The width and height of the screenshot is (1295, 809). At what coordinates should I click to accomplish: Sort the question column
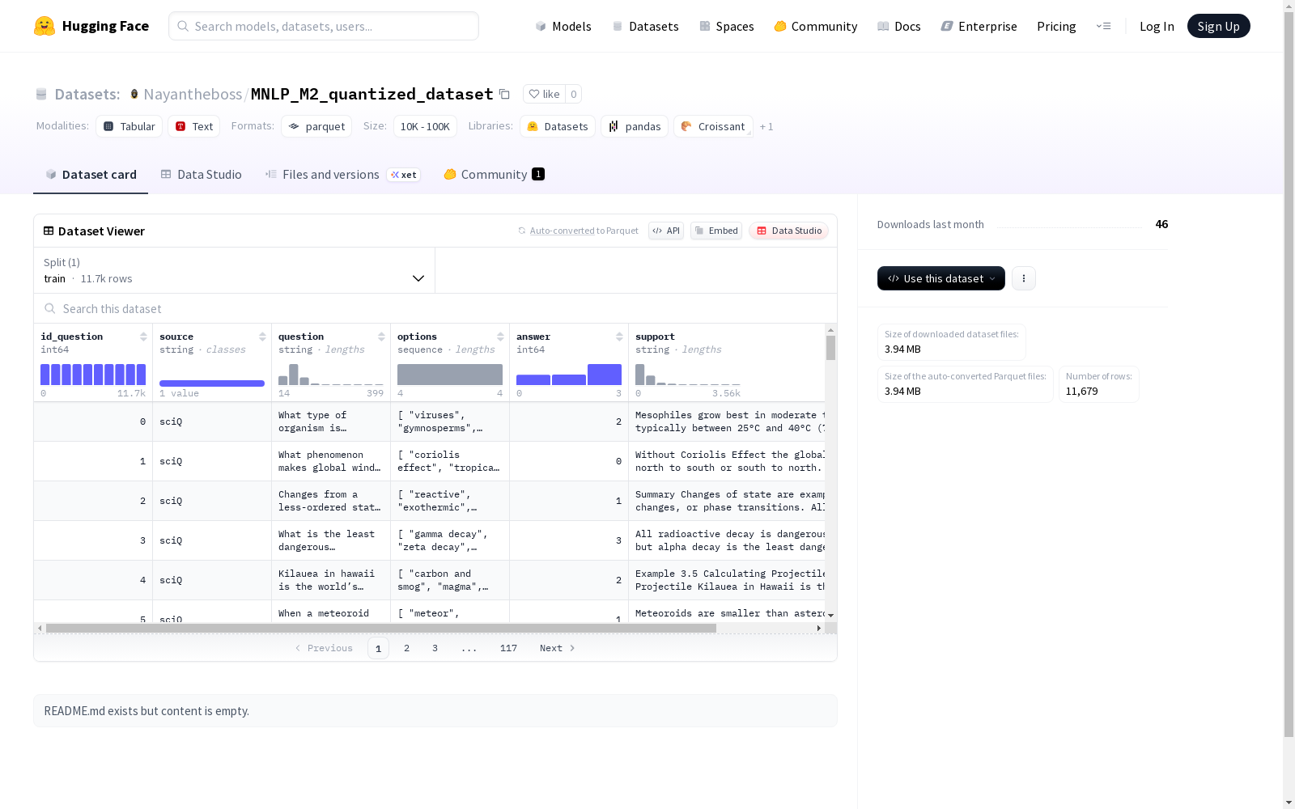[x=381, y=337]
